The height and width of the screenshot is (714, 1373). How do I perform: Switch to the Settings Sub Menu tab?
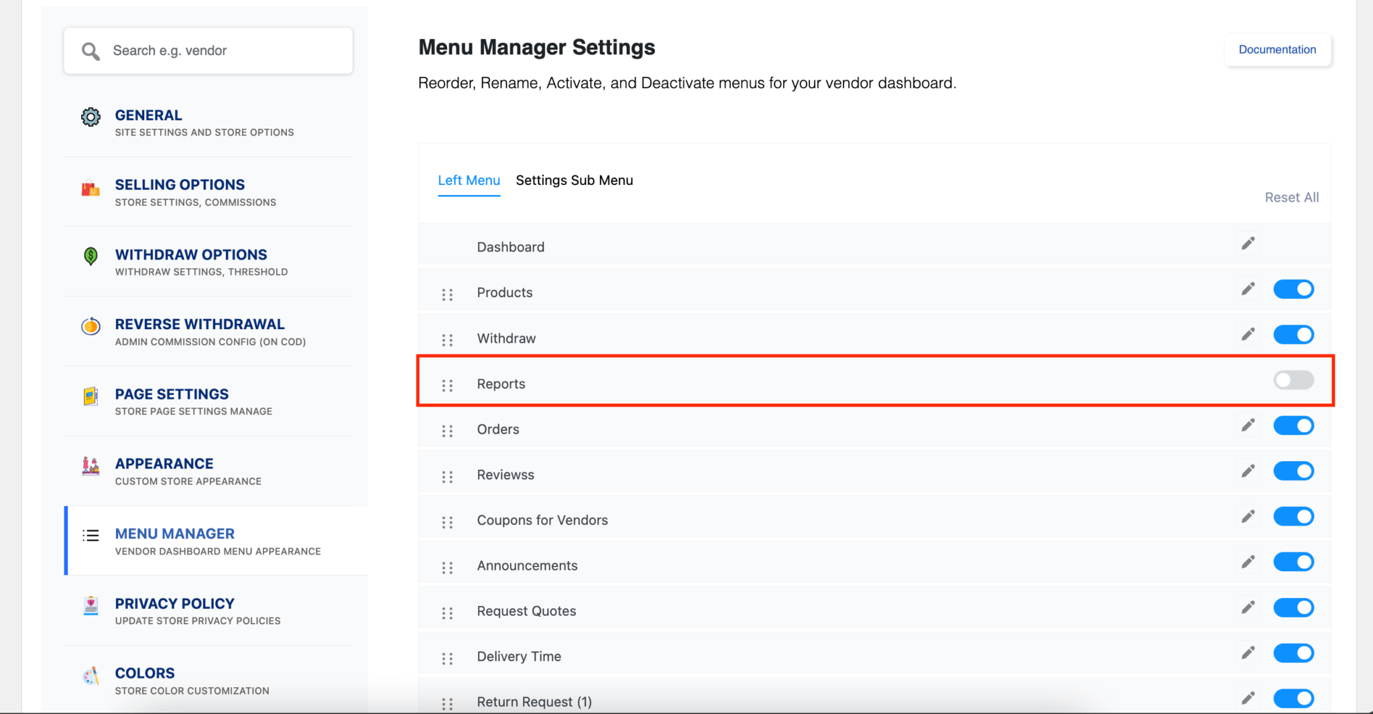574,180
